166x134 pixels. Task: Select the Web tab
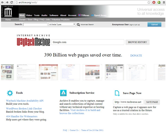point(22,15)
